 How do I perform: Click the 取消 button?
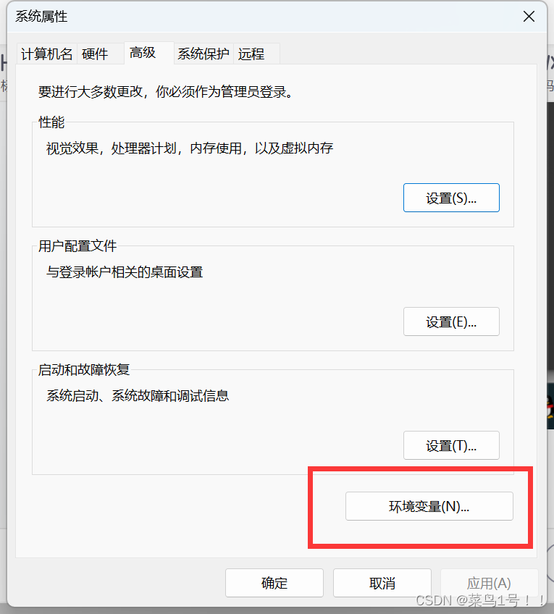click(x=382, y=583)
